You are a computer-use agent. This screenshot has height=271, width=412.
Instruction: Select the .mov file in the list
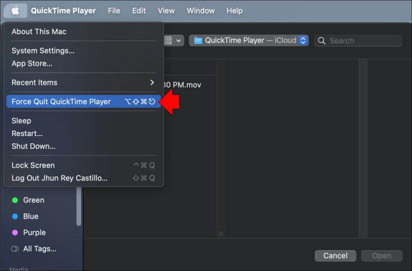[182, 85]
